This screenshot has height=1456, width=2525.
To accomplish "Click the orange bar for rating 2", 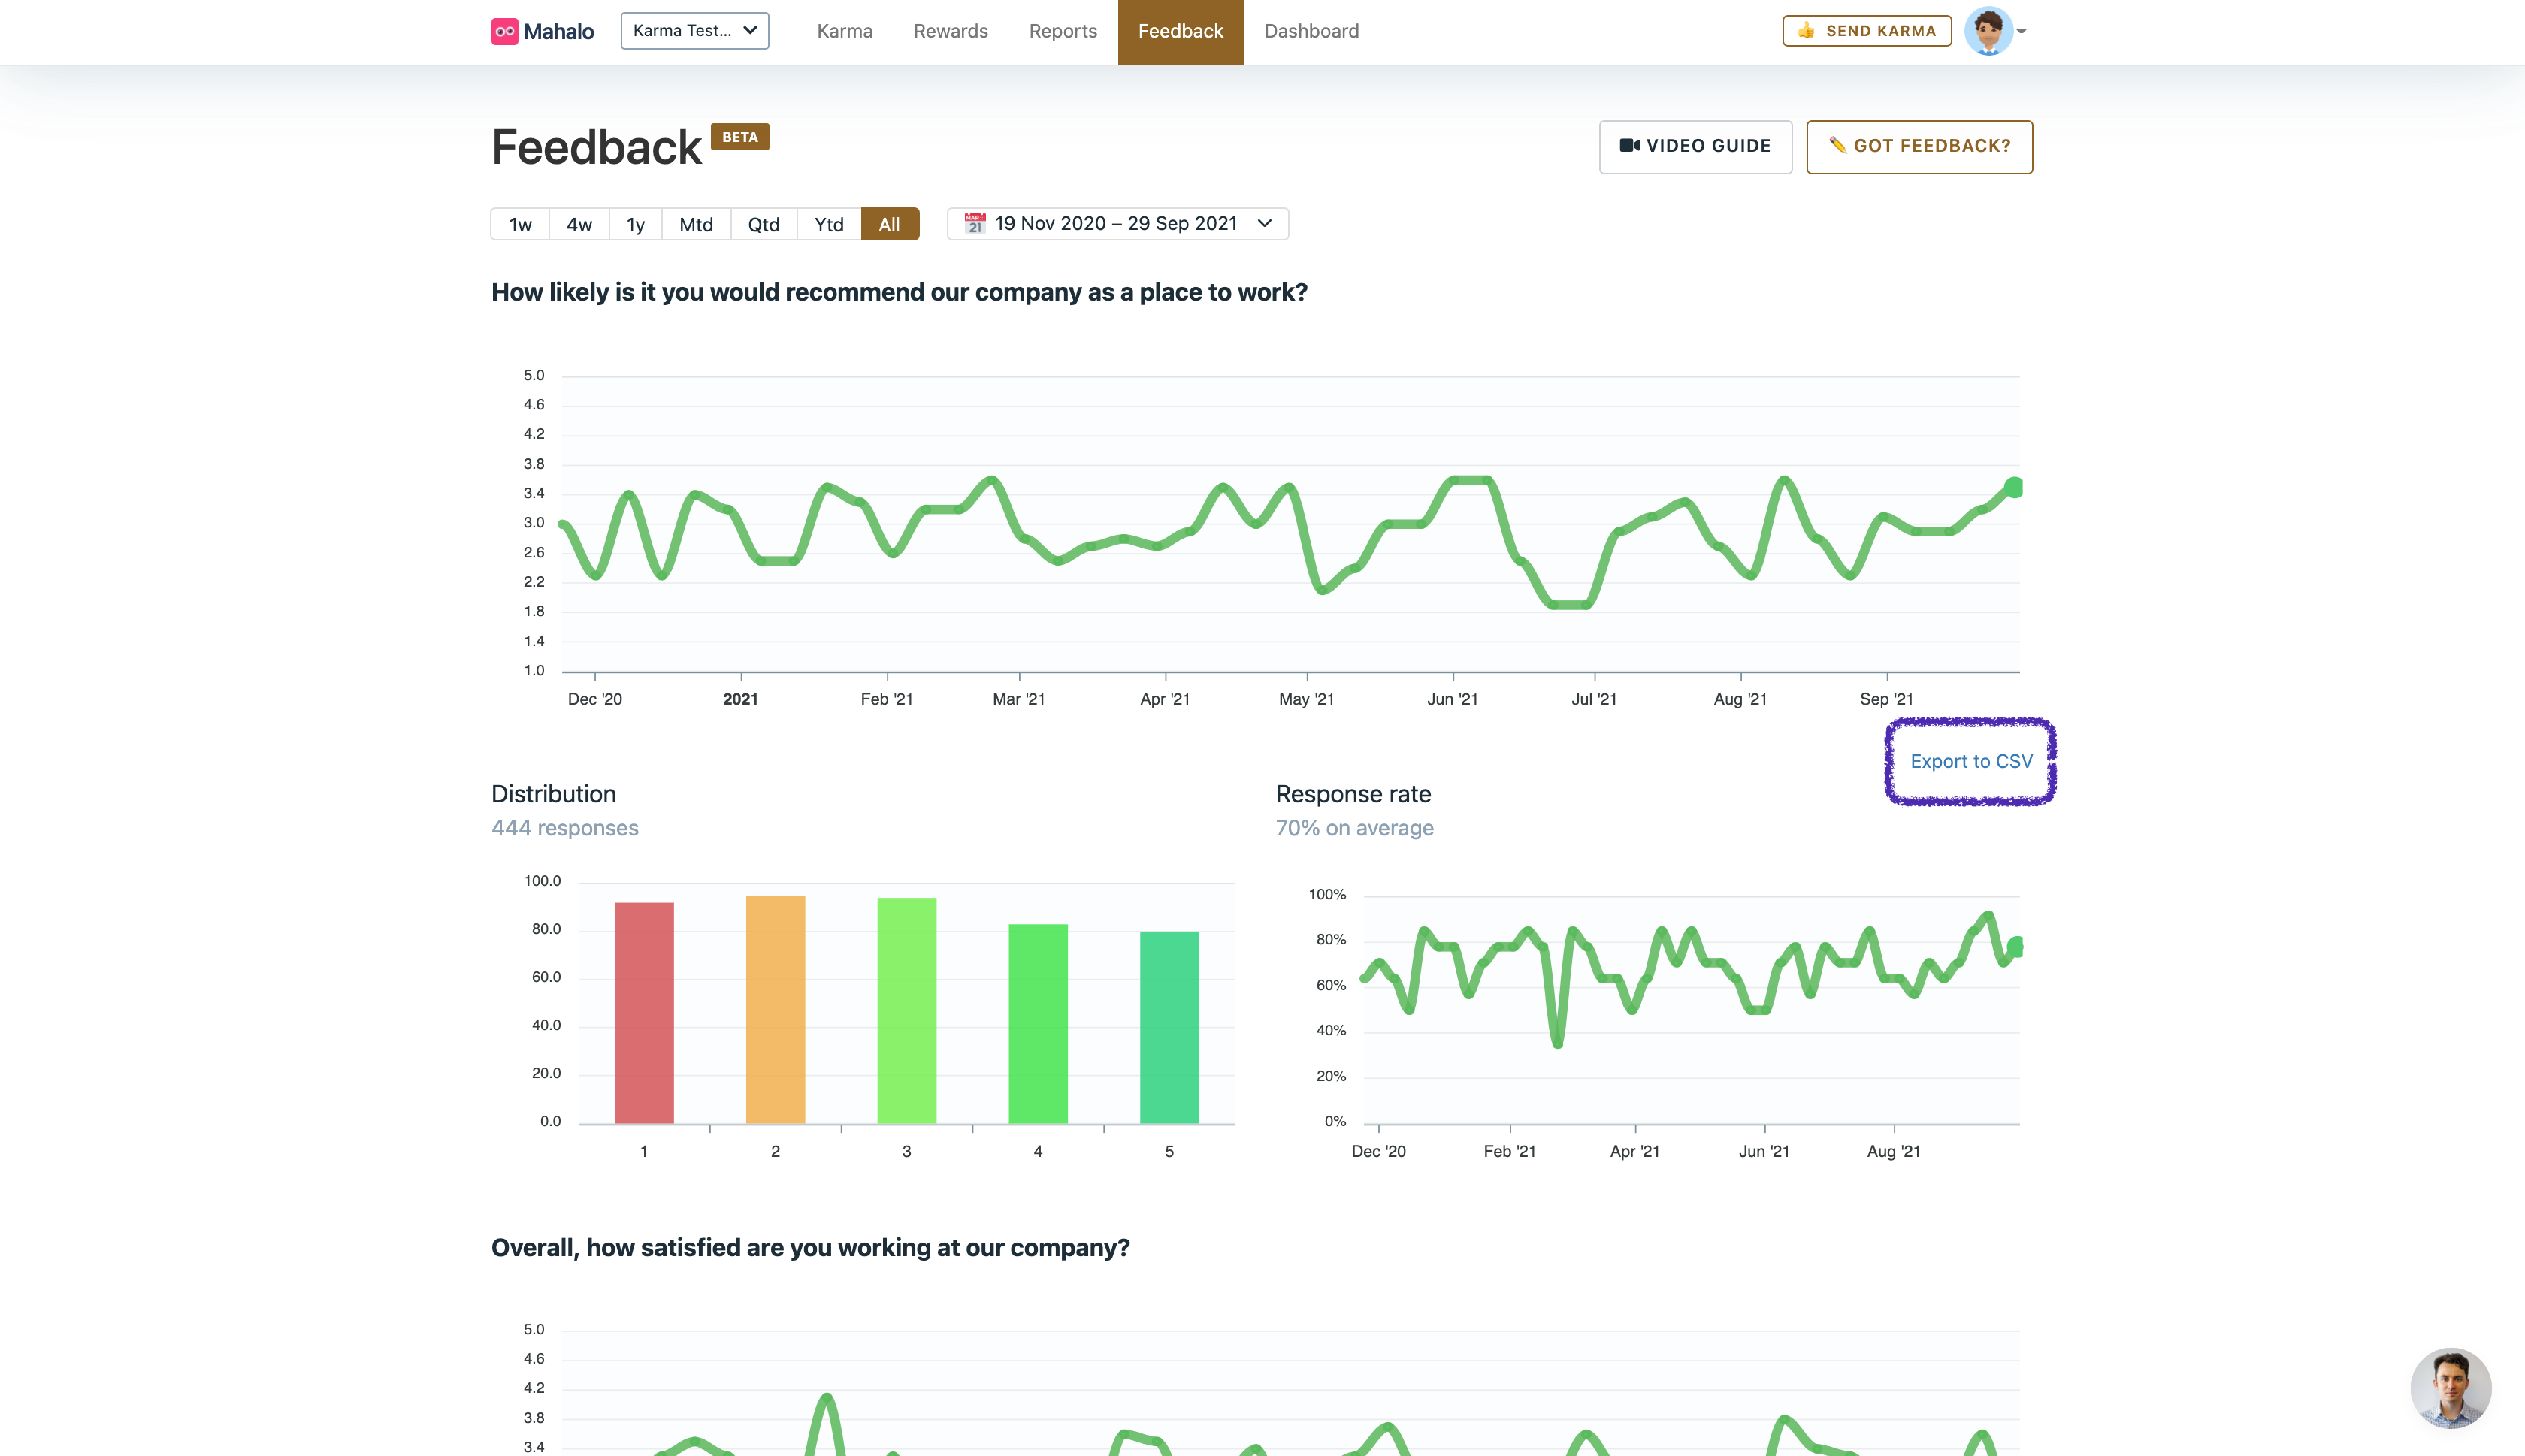I will tap(775, 1008).
